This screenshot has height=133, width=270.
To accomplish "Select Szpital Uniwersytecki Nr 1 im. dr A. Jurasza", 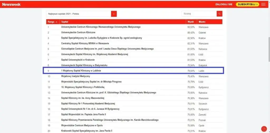I will point(90,109).
